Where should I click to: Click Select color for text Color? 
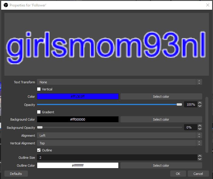[161, 97]
